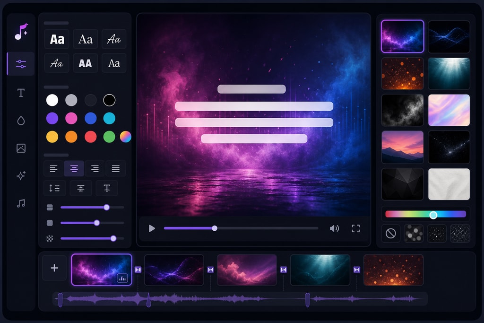484x323 pixels.
Task: Click transition between fourth and fifth clips
Action: click(357, 270)
